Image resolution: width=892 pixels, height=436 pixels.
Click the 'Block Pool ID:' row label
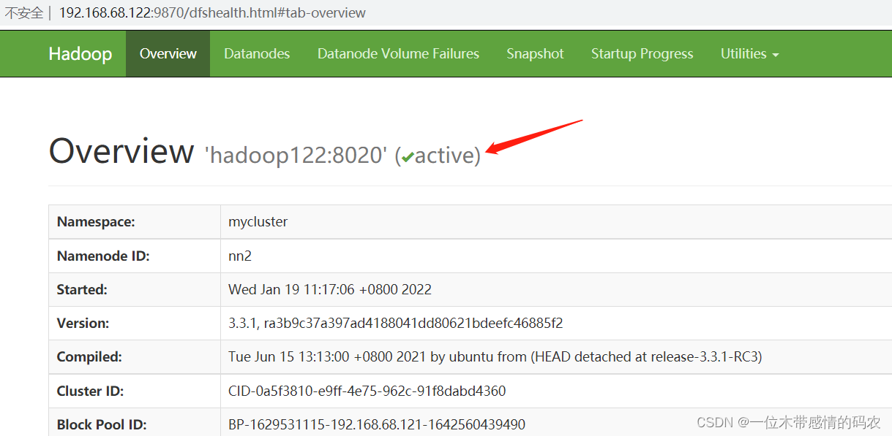tap(102, 424)
